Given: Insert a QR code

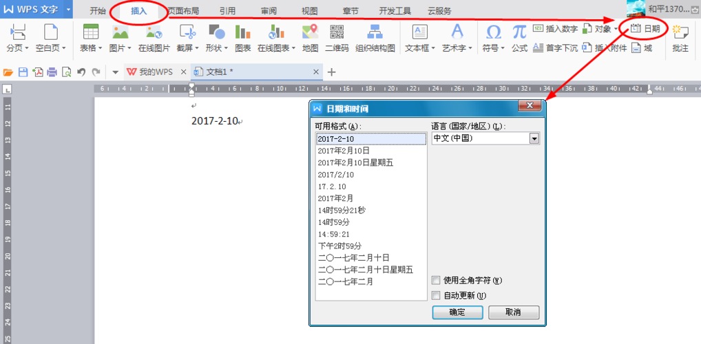Looking at the screenshot, I should pyautogui.click(x=337, y=32).
